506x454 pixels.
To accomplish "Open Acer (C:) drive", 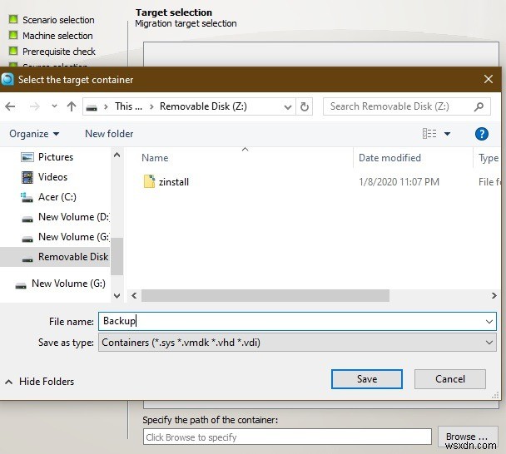I will (57, 197).
